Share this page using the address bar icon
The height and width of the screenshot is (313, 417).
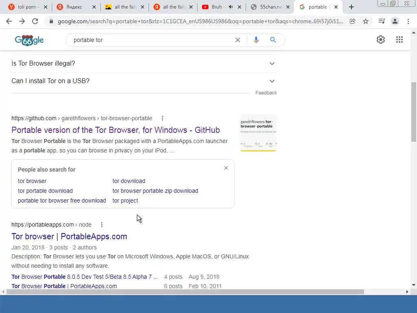point(352,21)
